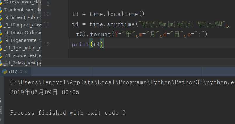Viewport: 235px width, 124px height.
Task: Click the Process finished with exit code 0 text
Action: 68,113
